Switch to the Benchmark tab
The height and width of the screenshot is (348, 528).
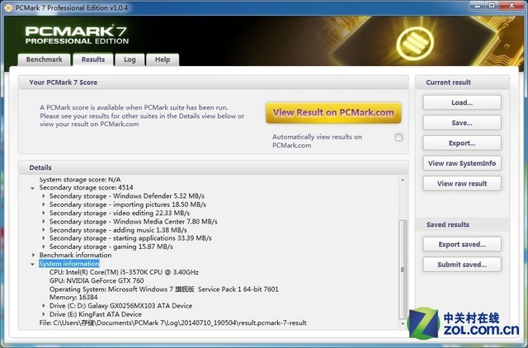click(x=44, y=59)
